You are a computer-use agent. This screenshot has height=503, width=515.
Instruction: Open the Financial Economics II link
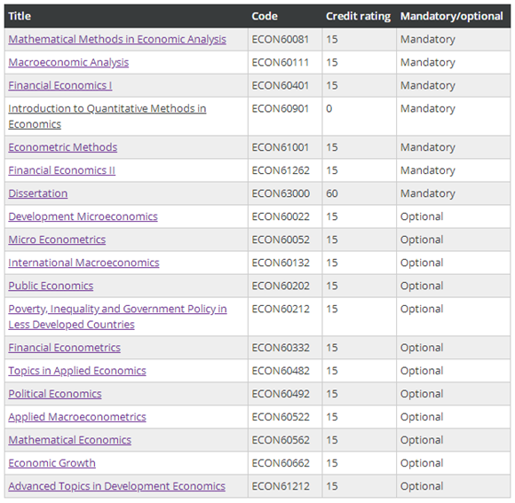pyautogui.click(x=62, y=170)
